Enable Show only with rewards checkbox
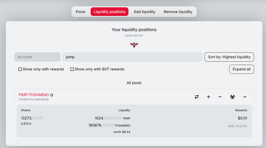Image resolution: width=266 pixels, height=148 pixels. point(20,69)
